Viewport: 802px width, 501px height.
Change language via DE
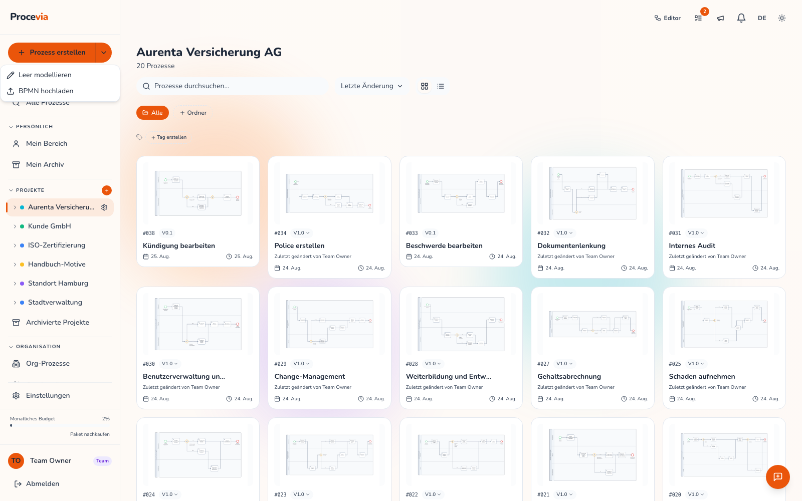762,18
